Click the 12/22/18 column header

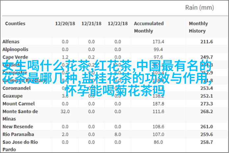(117, 24)
